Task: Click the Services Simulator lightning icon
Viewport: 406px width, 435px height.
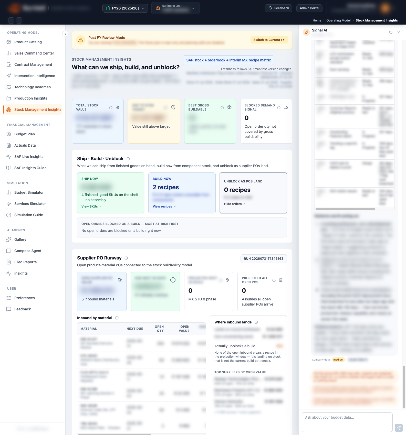Action: [x=9, y=204]
